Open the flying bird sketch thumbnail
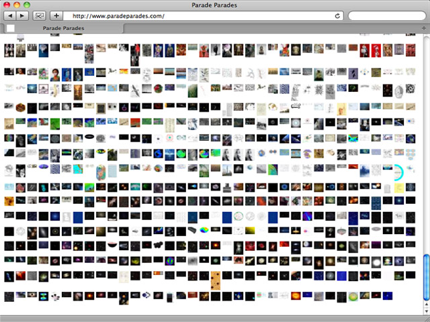This screenshot has width=430, height=322. [135, 91]
